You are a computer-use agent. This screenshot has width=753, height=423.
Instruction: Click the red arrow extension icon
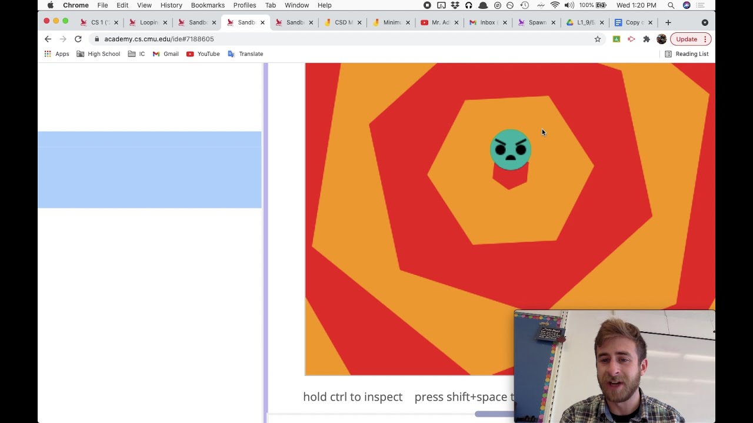631,39
